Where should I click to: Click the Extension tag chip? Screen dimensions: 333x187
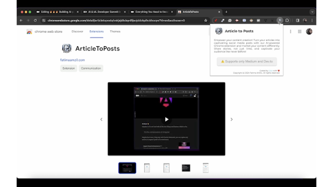[x=69, y=68]
